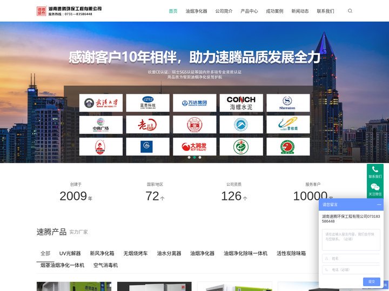The image size is (389, 291).
Task: Select the 油烟净化器 product tab
Action: tap(202, 253)
